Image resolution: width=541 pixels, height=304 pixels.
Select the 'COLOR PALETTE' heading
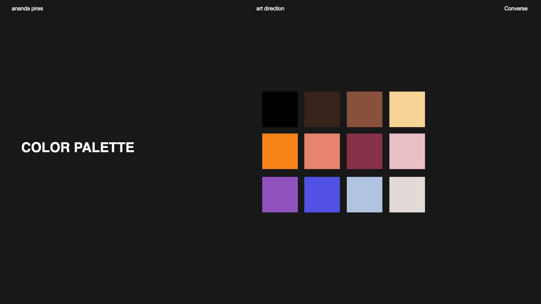[78, 147]
